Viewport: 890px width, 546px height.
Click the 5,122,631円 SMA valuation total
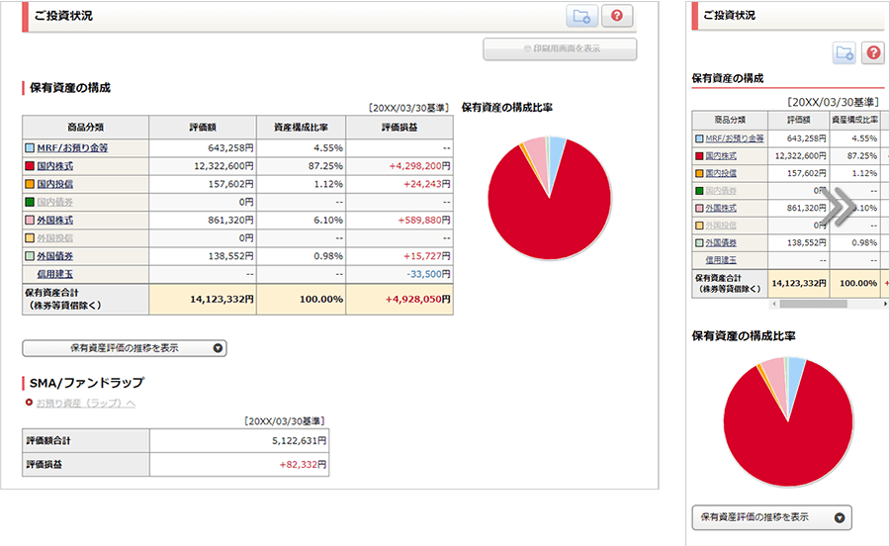point(299,441)
